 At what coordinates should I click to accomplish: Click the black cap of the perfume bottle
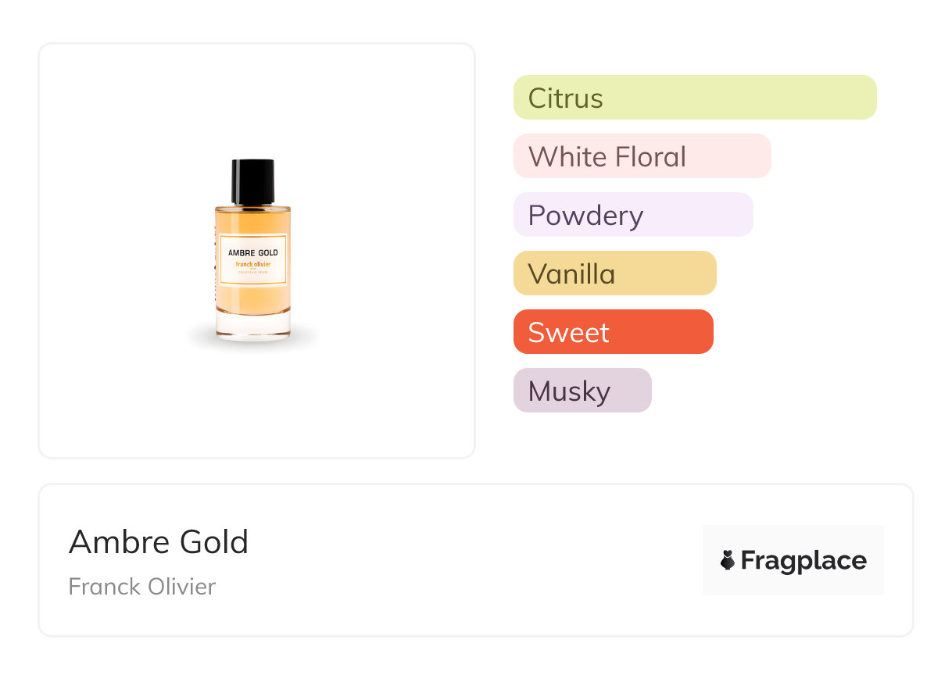click(252, 180)
